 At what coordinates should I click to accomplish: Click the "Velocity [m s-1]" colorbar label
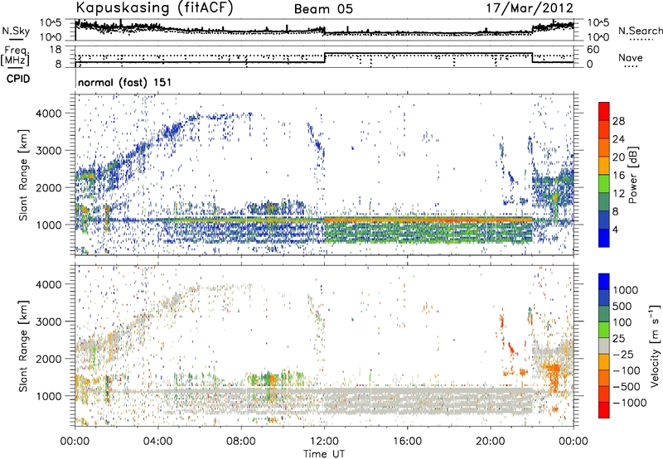click(655, 345)
